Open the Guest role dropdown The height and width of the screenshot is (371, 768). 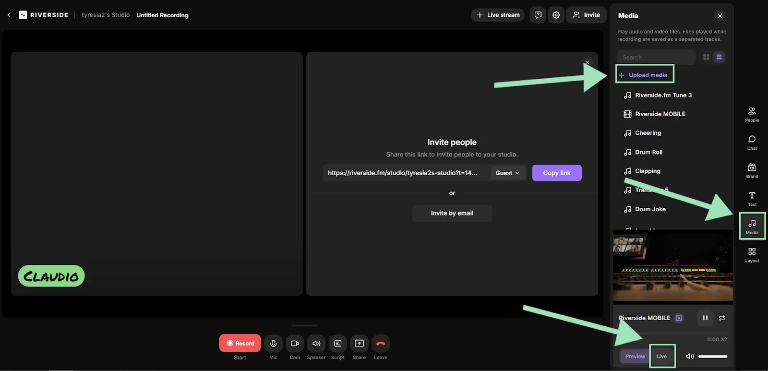508,173
